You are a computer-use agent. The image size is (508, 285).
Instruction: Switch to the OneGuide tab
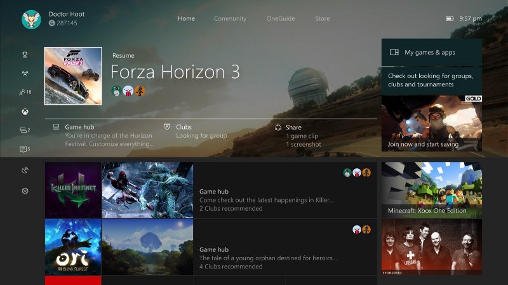281,19
